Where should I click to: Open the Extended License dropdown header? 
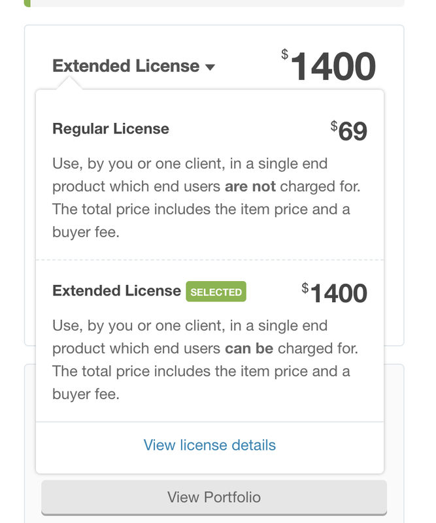126,66
